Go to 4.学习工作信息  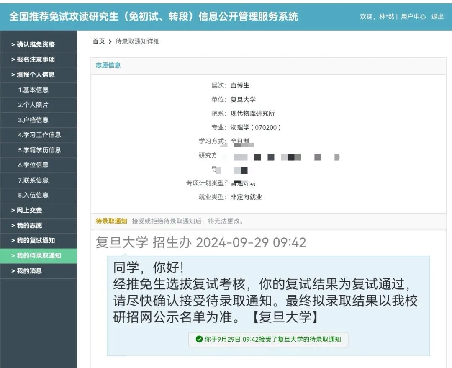click(x=39, y=135)
